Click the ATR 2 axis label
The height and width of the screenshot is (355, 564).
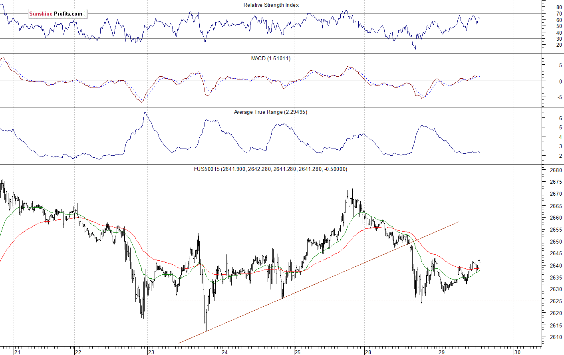coord(560,156)
